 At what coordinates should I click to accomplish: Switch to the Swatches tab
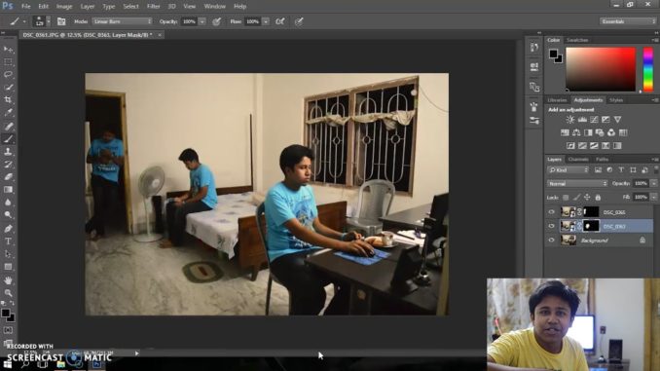pos(577,40)
